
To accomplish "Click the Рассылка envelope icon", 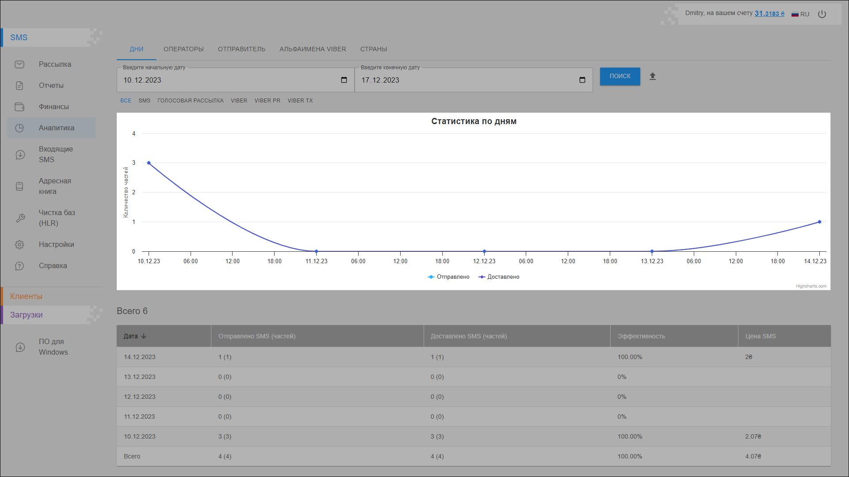I will point(19,64).
